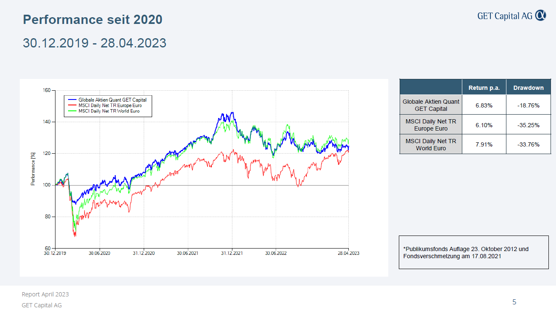Select legend entry "MSCI Daily Net TR World Euro"

click(x=109, y=111)
